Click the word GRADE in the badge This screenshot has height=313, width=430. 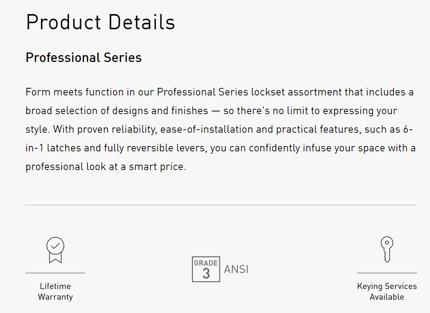click(206, 263)
